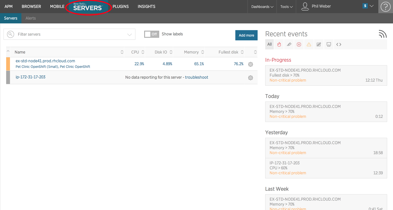Filter events by the ticket-tag icon
Viewport: 393px width, 210px height.
coord(289,44)
